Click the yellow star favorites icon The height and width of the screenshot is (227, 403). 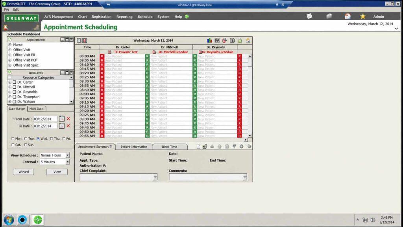pyautogui.click(x=362, y=16)
